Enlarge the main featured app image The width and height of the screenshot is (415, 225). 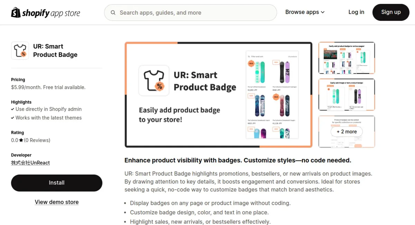(x=219, y=94)
